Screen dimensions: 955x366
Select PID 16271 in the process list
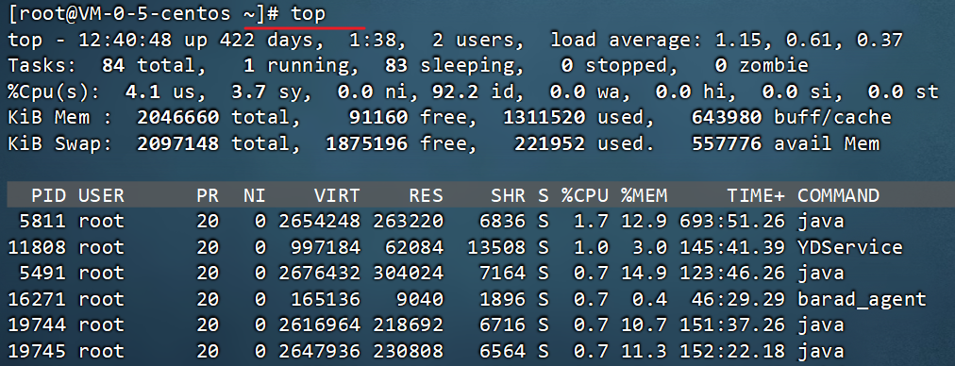(x=38, y=299)
